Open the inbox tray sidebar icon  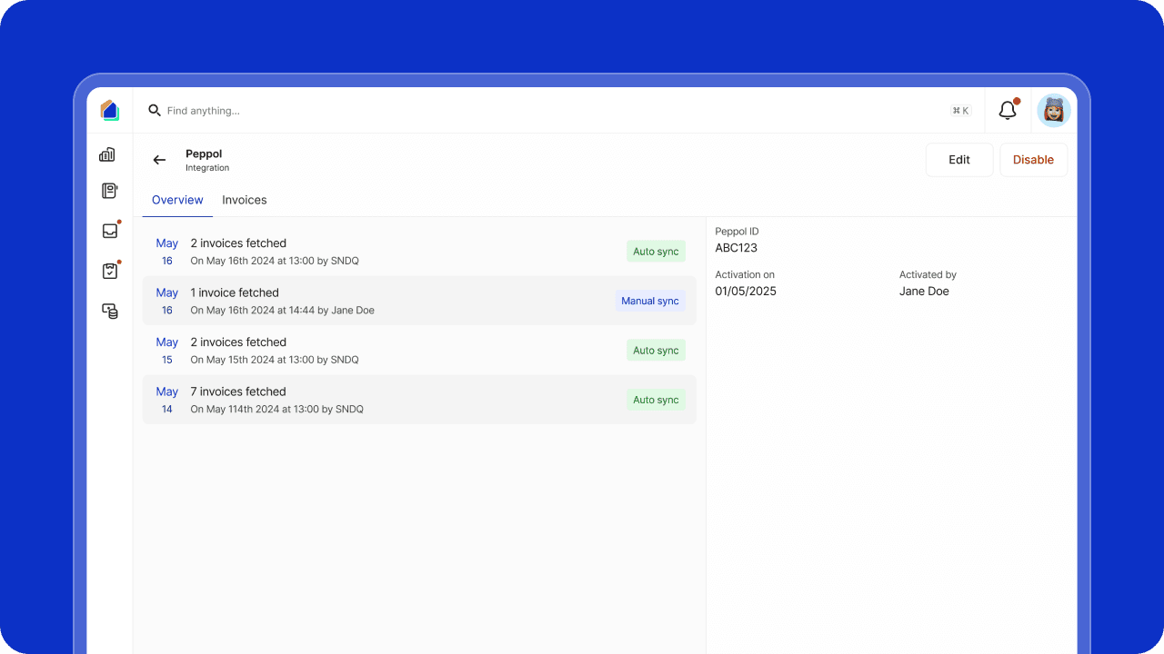pos(110,231)
